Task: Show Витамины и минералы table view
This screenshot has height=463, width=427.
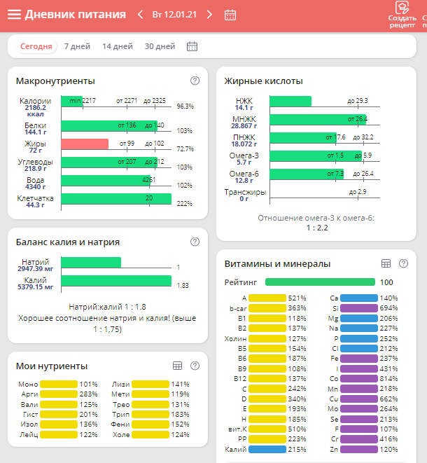Action: pyautogui.click(x=386, y=263)
